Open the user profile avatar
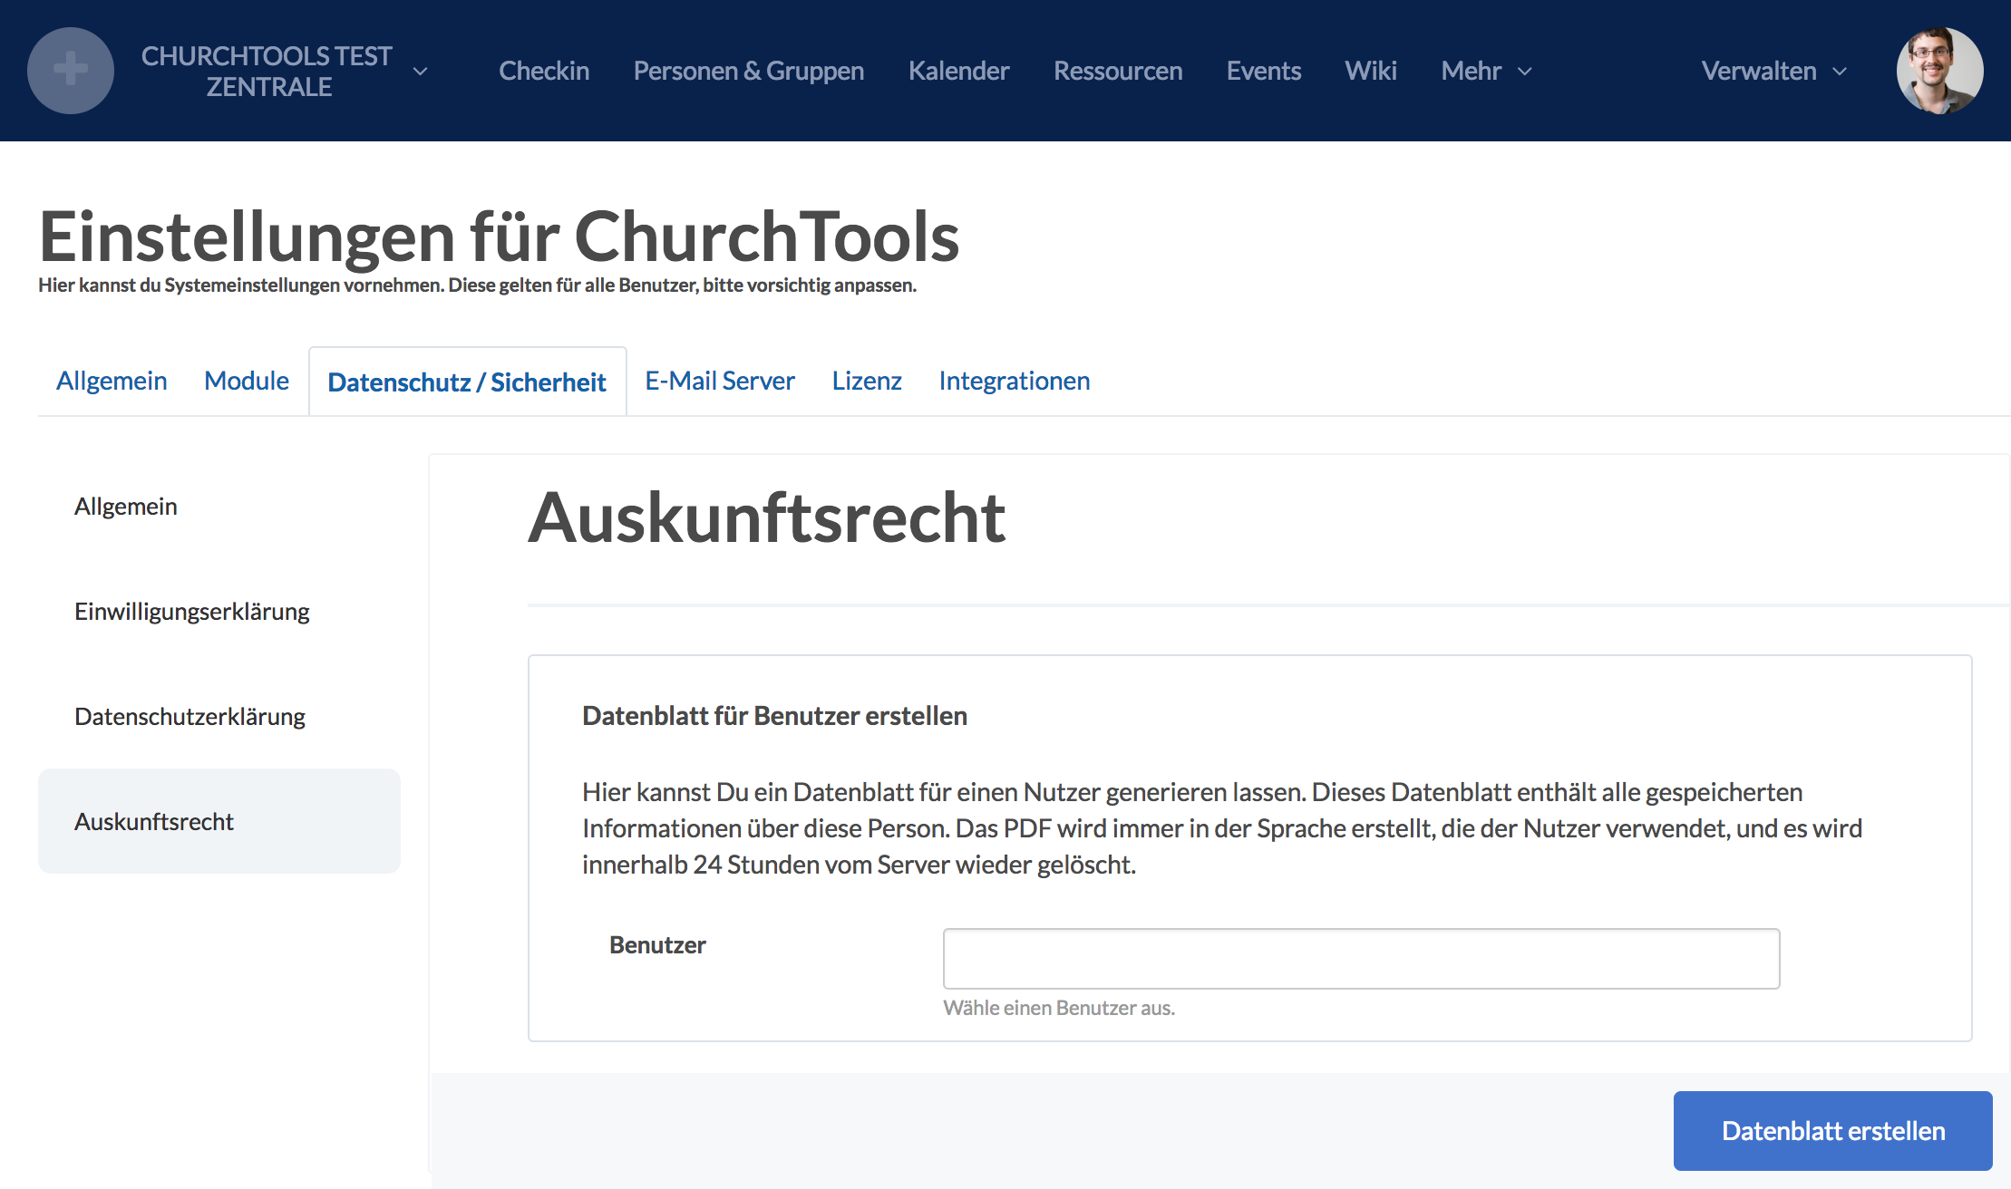The image size is (2011, 1189). tap(1939, 71)
